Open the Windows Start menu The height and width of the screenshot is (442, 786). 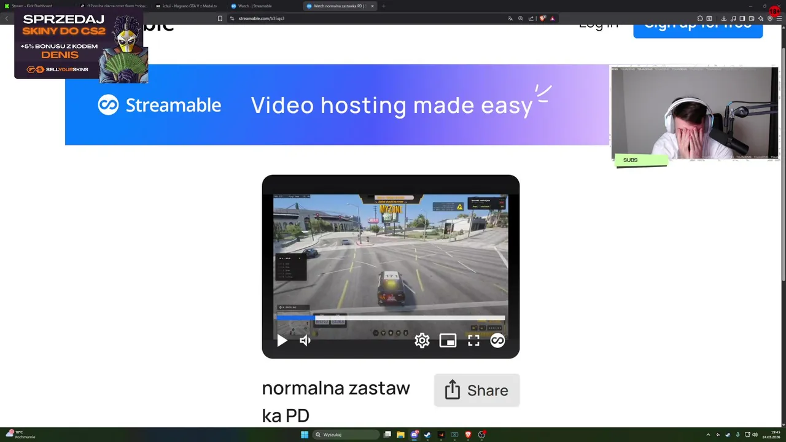tap(305, 435)
